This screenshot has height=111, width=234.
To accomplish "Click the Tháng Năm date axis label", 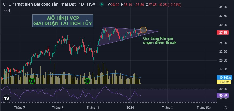I will pos(204,108).
